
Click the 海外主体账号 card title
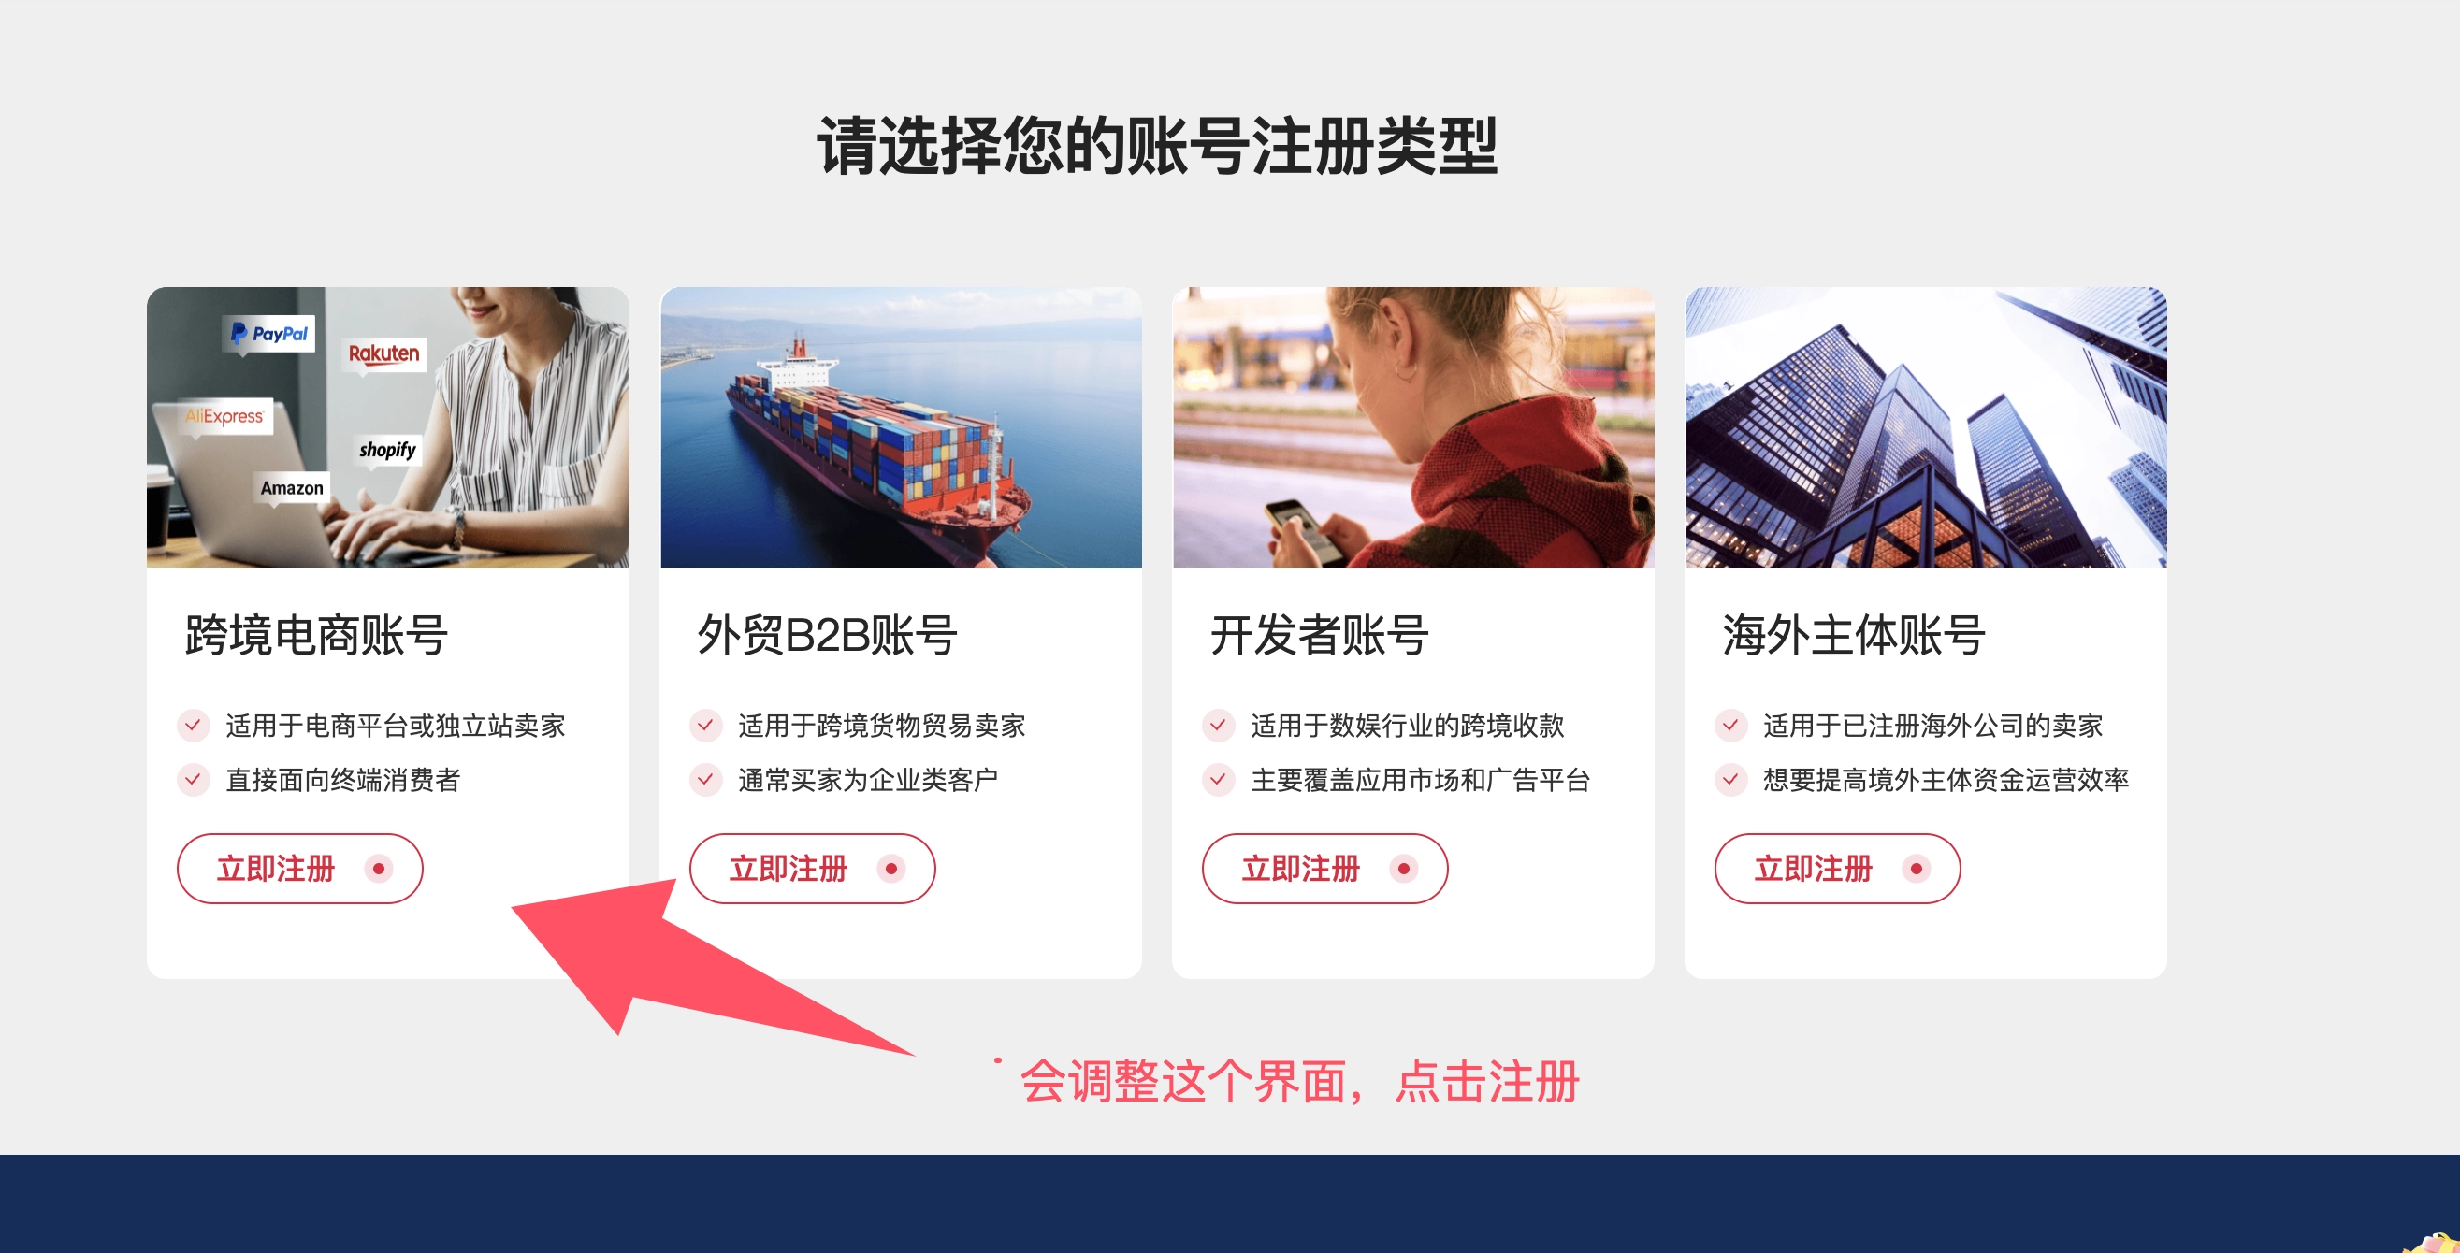point(1854,635)
